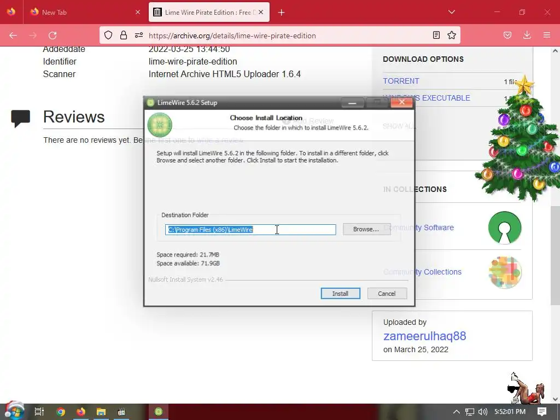Click the padlock site security icon
The width and height of the screenshot is (560, 420).
point(124,35)
